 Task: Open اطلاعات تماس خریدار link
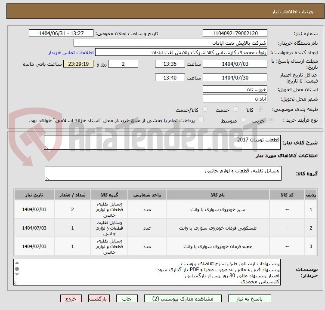pyautogui.click(x=71, y=52)
